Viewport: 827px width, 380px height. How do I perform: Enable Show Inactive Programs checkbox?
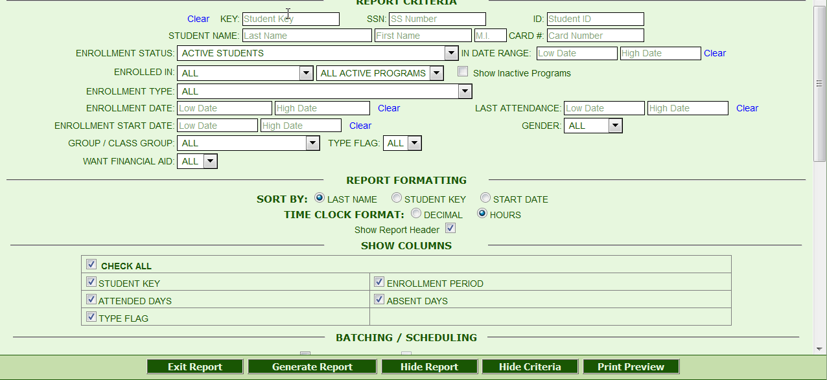[x=463, y=72]
